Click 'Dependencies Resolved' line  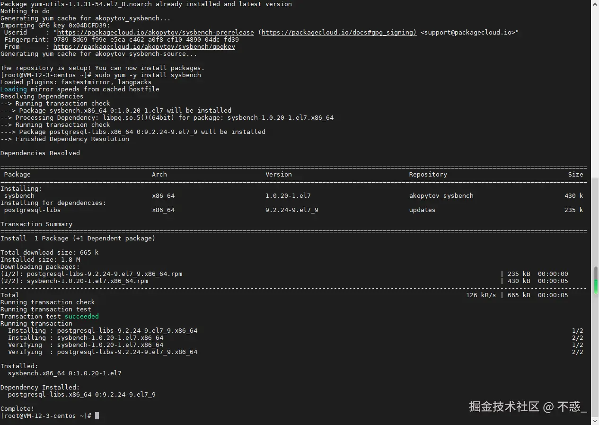coord(40,153)
